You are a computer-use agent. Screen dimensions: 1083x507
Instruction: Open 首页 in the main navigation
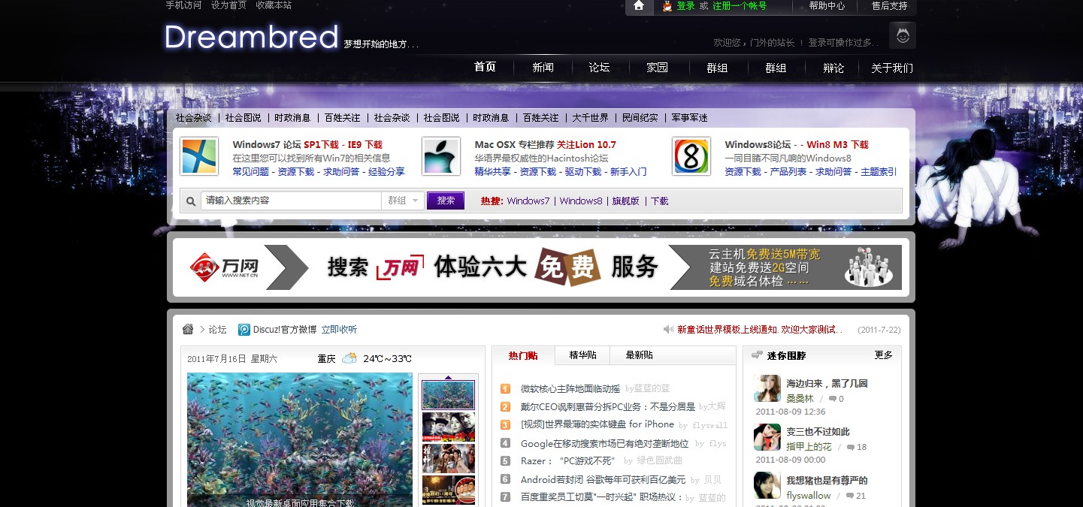[485, 67]
